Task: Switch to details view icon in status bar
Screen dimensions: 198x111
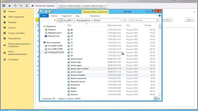Action: tap(156, 99)
